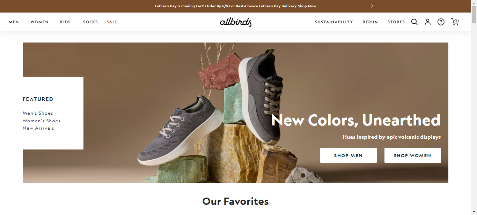Open the Men menu
477x215 pixels.
(x=14, y=22)
